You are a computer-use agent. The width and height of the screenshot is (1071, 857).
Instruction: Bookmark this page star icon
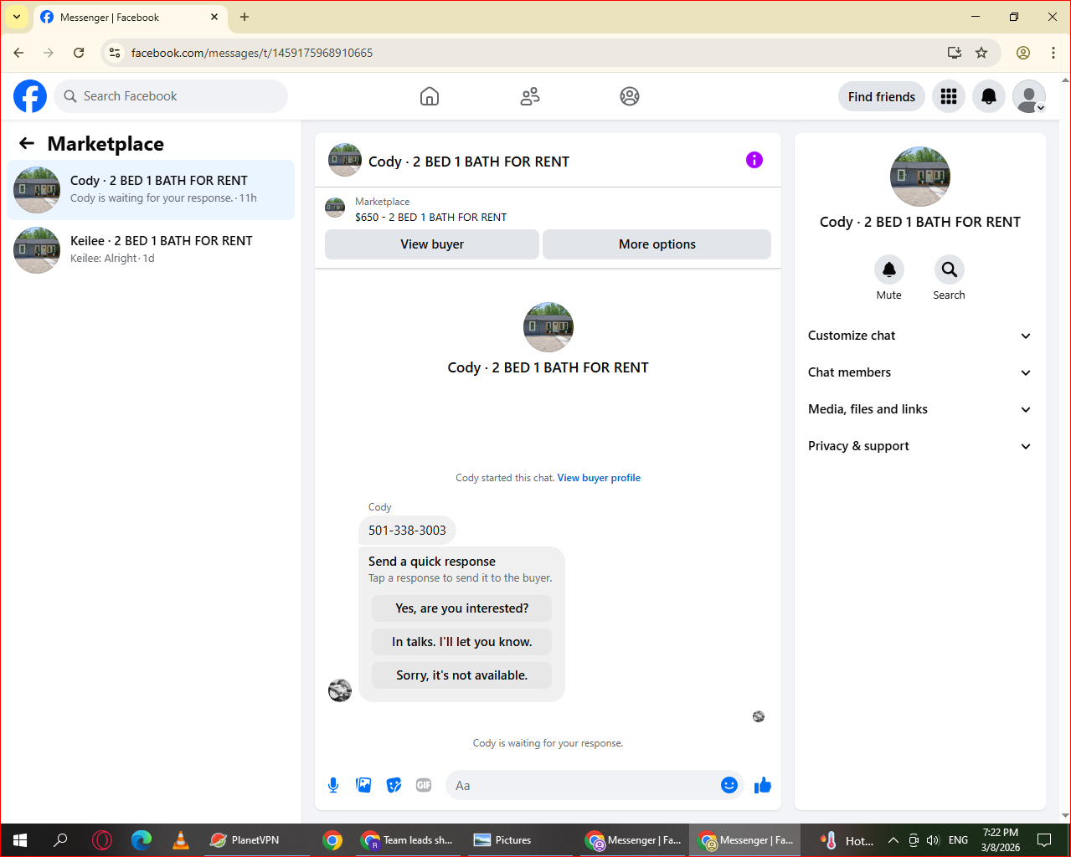click(981, 53)
